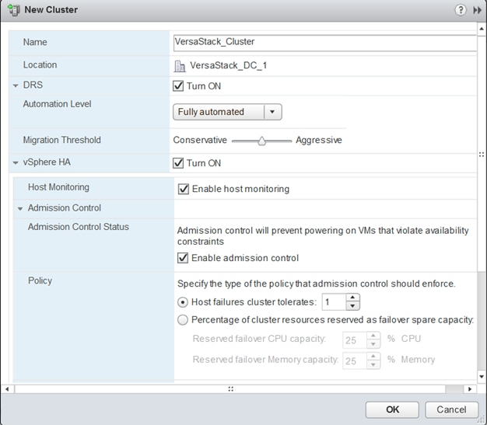Viewport: 487px width, 425px height.
Task: Click the Reserved failover Memory capacity label
Action: [265, 359]
